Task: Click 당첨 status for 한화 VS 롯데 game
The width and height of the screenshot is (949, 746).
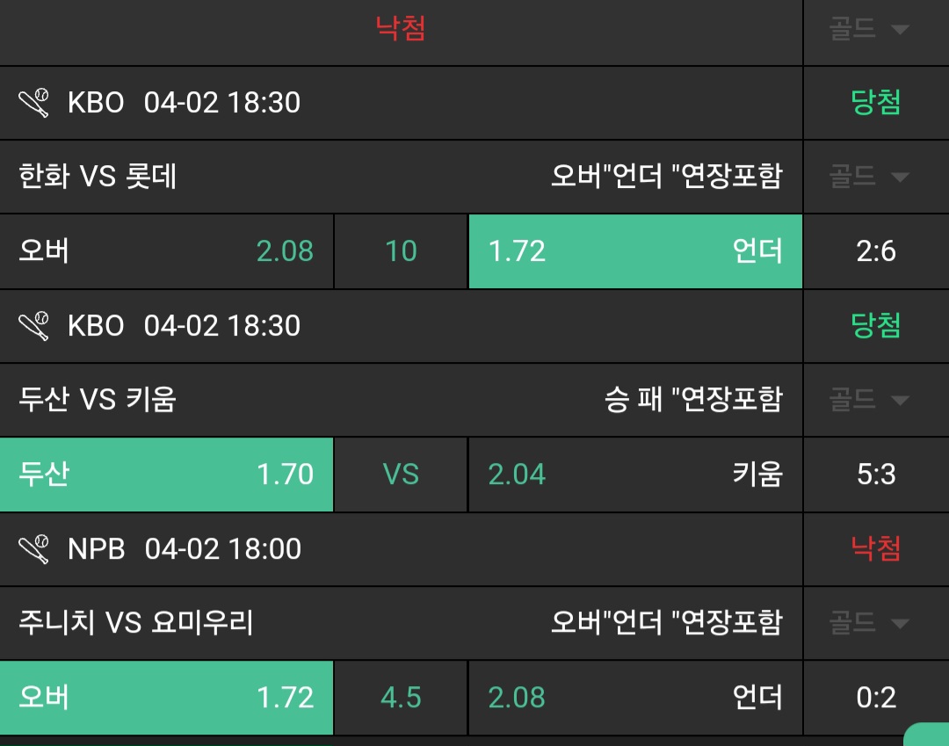Action: [876, 103]
